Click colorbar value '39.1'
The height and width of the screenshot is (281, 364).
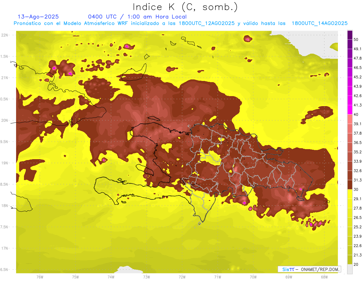pyautogui.click(x=358, y=124)
